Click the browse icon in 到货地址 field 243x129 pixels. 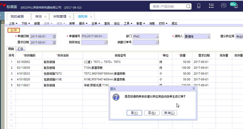[x=106, y=42]
